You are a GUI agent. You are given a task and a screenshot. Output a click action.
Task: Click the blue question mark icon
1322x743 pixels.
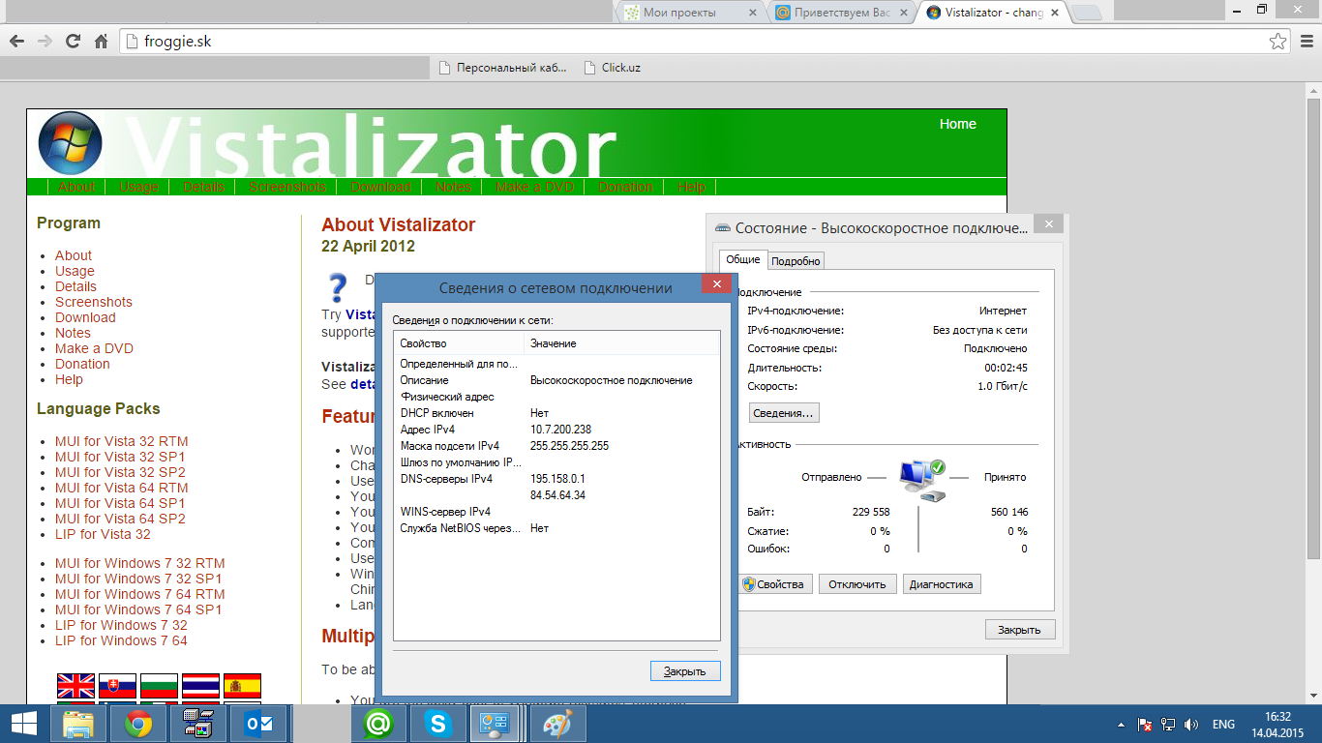click(337, 288)
